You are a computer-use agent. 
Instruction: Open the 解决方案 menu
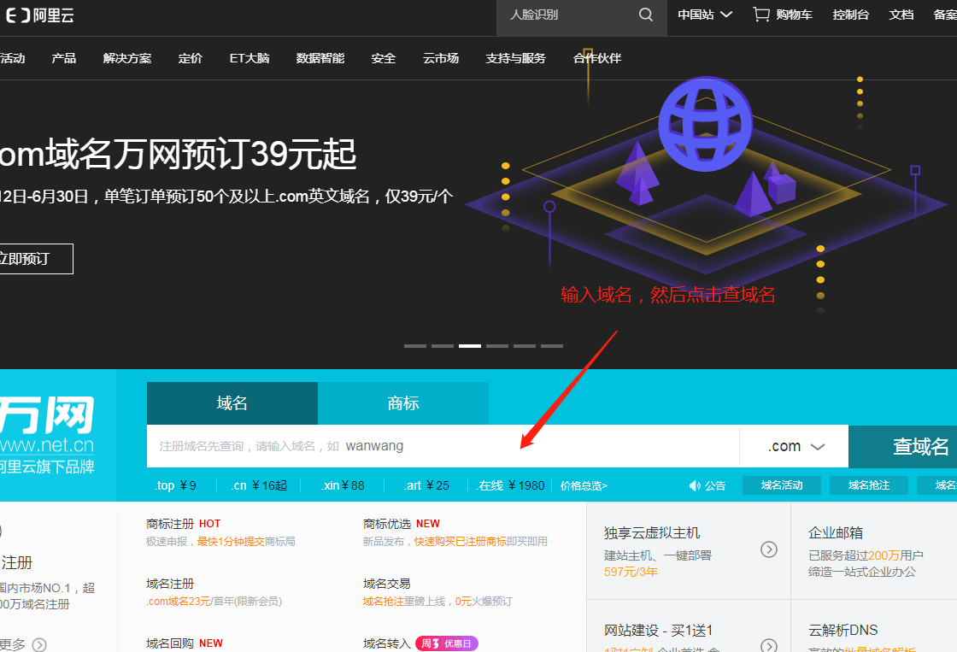pos(127,58)
